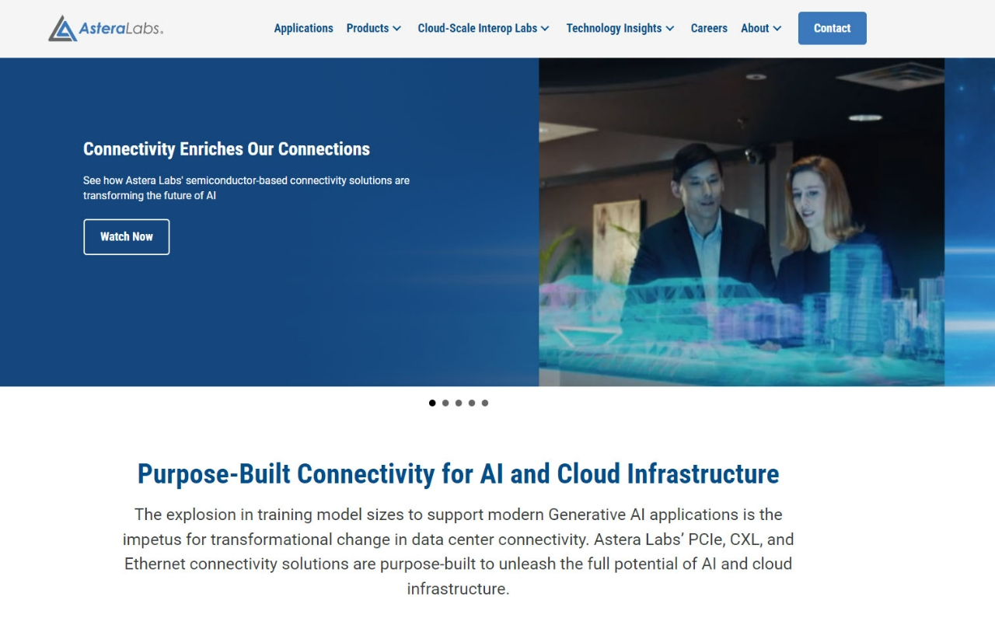
Task: Select the second carousel dot
Action: [445, 403]
